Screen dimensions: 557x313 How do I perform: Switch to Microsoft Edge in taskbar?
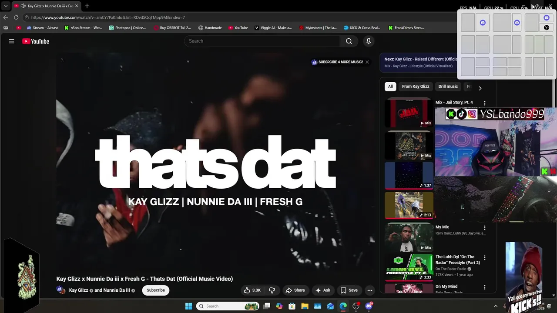point(343,306)
